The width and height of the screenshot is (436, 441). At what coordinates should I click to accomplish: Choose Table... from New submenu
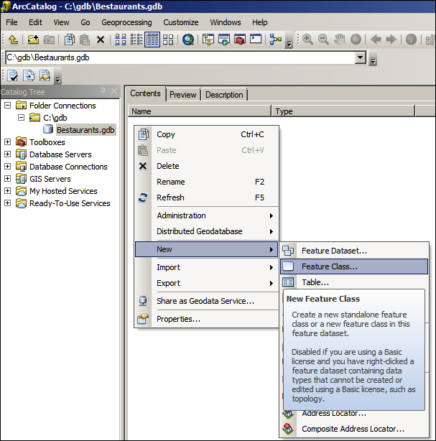tap(354, 282)
